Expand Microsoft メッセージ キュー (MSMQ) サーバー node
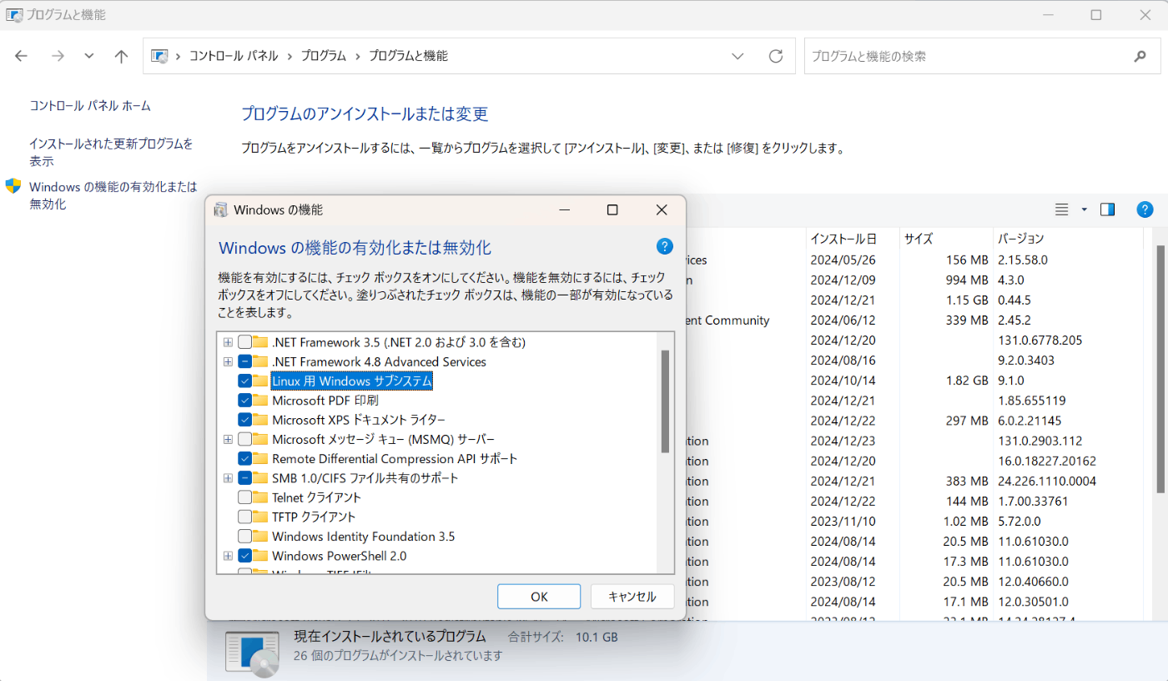Image resolution: width=1168 pixels, height=681 pixels. tap(228, 439)
